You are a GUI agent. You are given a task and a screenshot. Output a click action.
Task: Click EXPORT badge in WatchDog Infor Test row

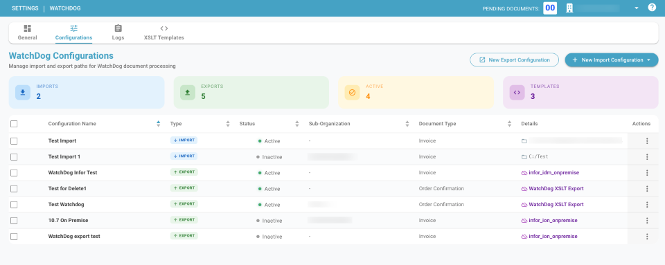[x=184, y=172]
